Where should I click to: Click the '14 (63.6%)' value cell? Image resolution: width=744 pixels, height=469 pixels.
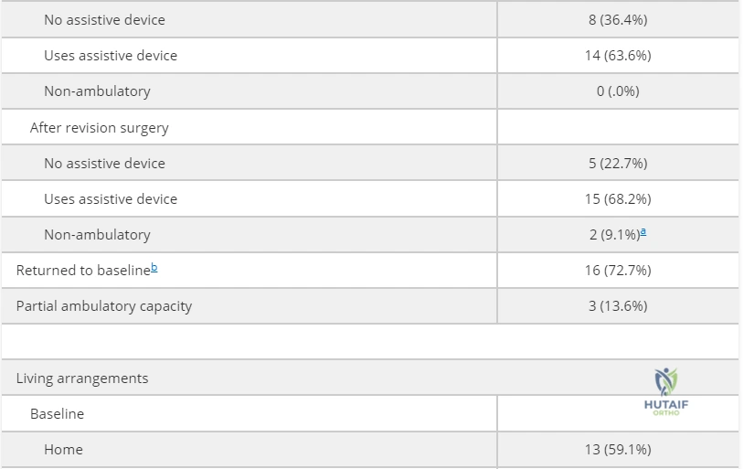pos(618,55)
